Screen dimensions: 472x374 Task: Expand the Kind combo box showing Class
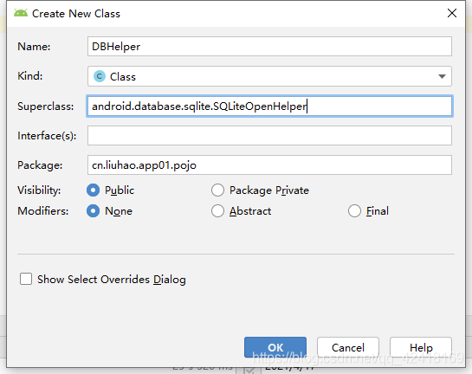click(x=269, y=76)
